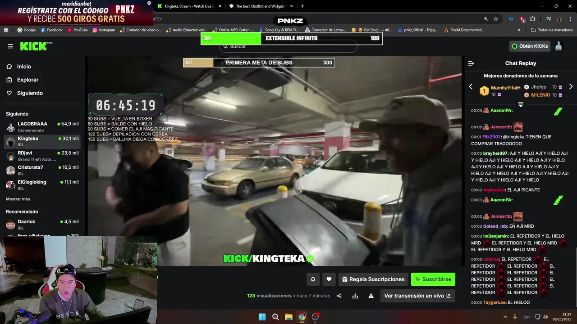Open the Facebook bookmark
The image size is (577, 324).
[x=51, y=30]
